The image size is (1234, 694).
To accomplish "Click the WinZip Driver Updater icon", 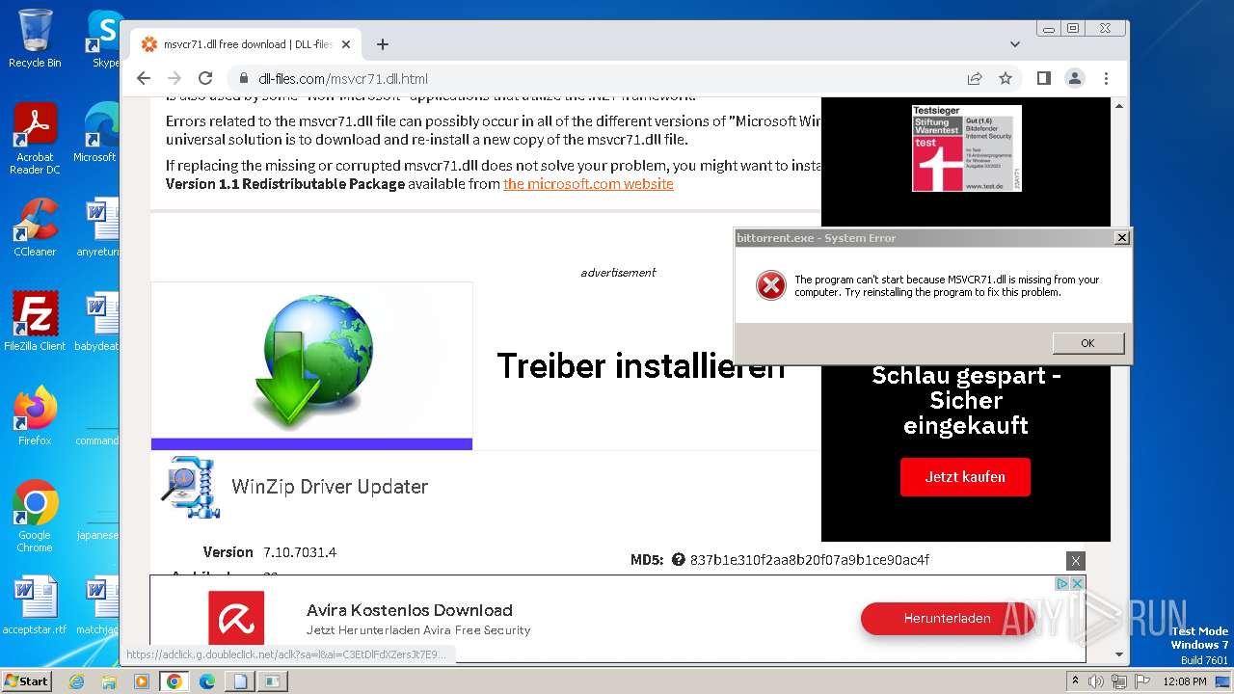I will [x=191, y=487].
